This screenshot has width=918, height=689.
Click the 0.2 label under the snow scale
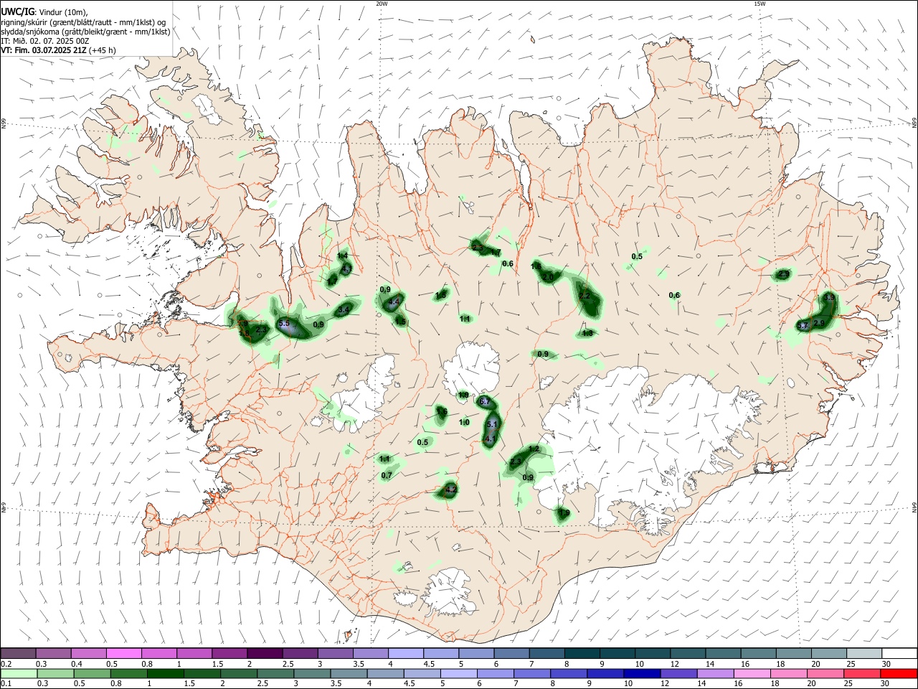pyautogui.click(x=6, y=664)
